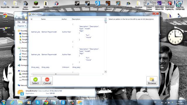Click EN language indicator in taskbar

tap(155, 102)
